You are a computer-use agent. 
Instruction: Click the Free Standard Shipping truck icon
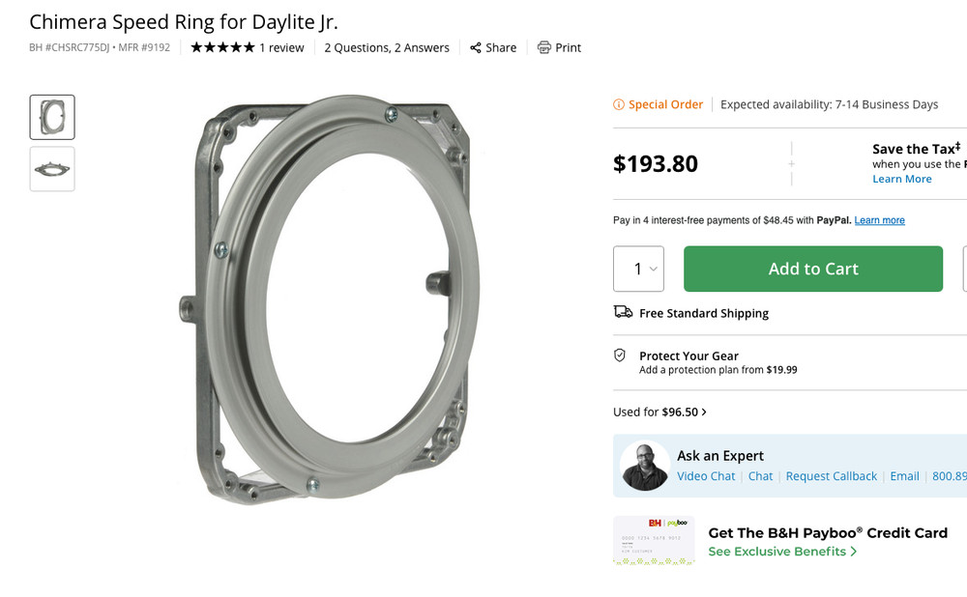pos(622,312)
